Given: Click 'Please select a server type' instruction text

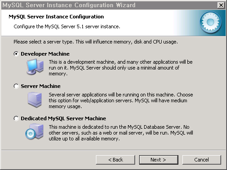Looking at the screenshot, I should click(x=95, y=42).
